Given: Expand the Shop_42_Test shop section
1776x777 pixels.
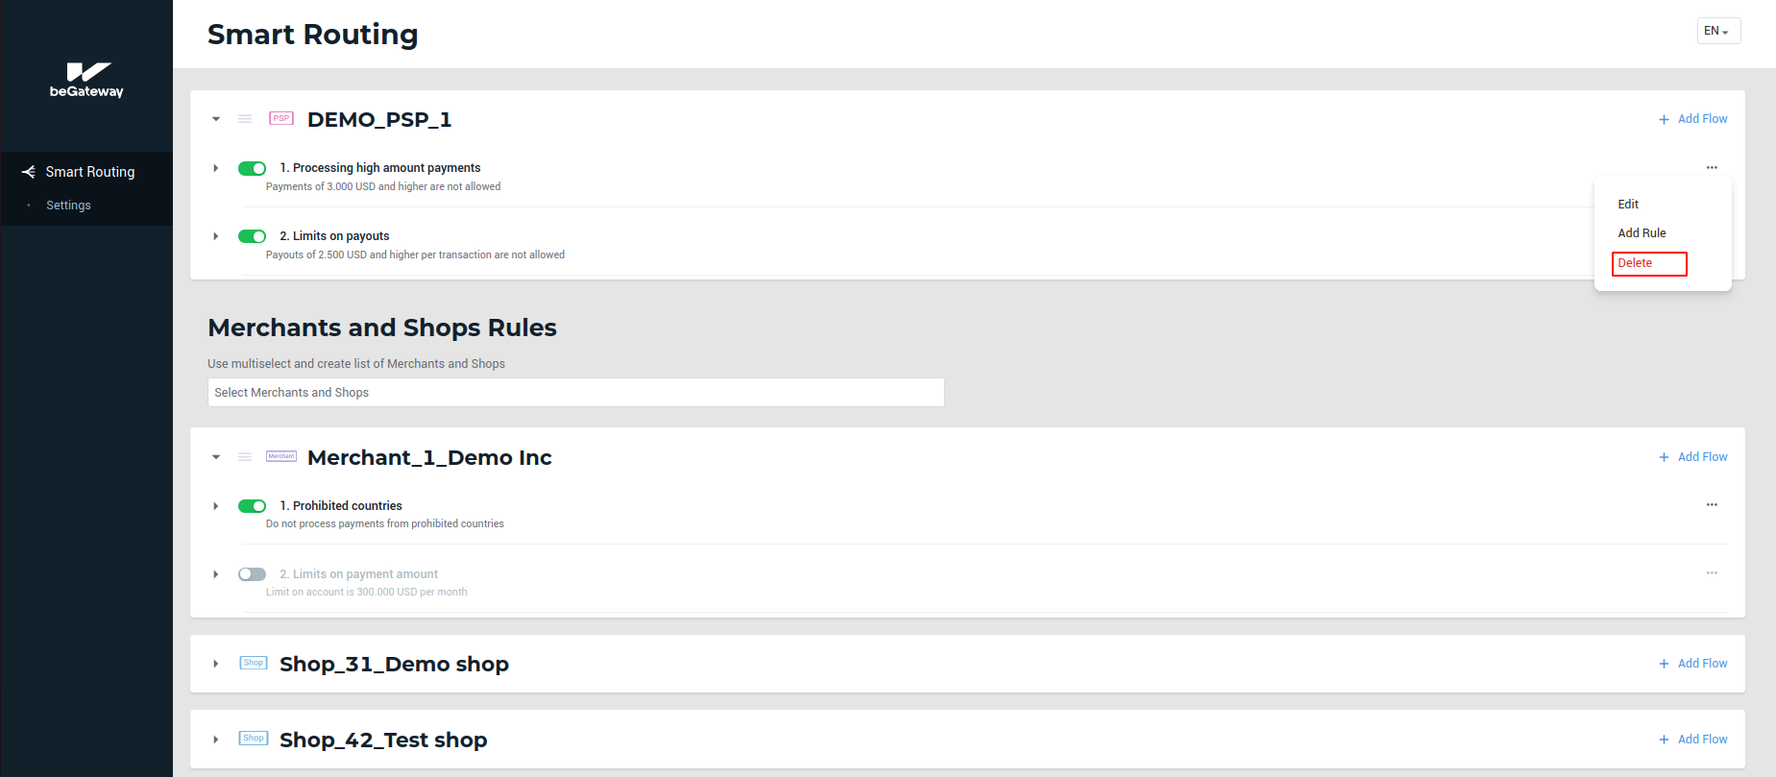Looking at the screenshot, I should point(216,740).
